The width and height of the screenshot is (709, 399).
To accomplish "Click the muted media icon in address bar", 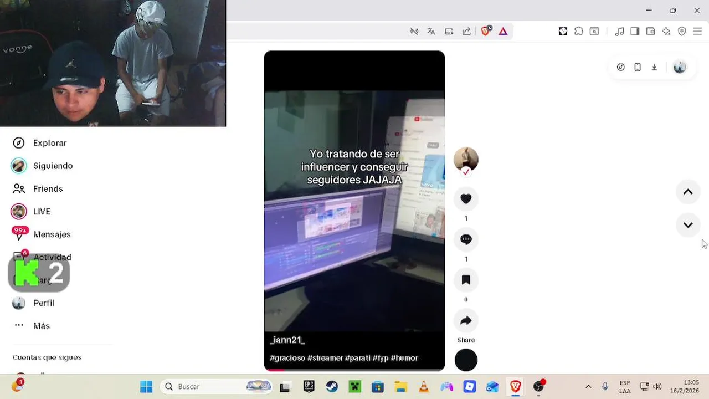I will [x=414, y=32].
